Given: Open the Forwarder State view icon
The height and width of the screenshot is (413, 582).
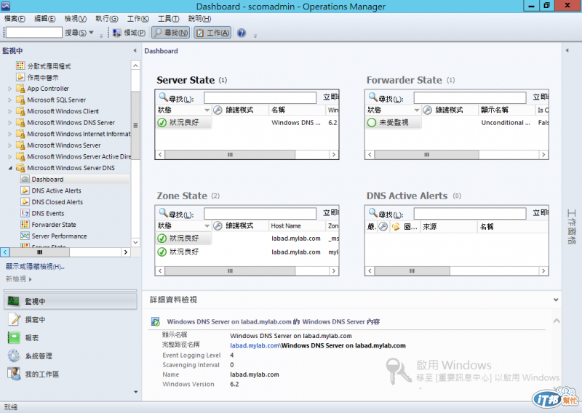Looking at the screenshot, I should tap(25, 225).
